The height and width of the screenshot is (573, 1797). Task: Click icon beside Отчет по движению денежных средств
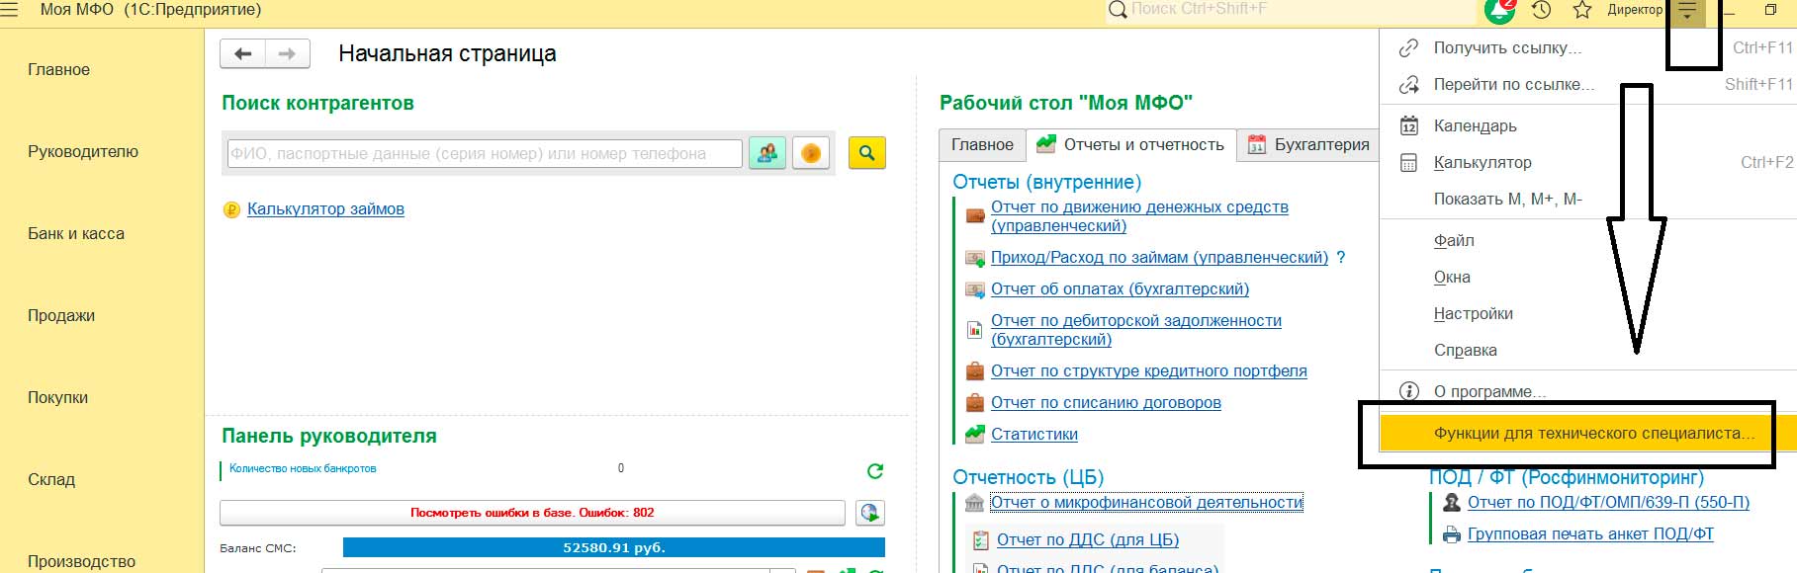click(975, 216)
